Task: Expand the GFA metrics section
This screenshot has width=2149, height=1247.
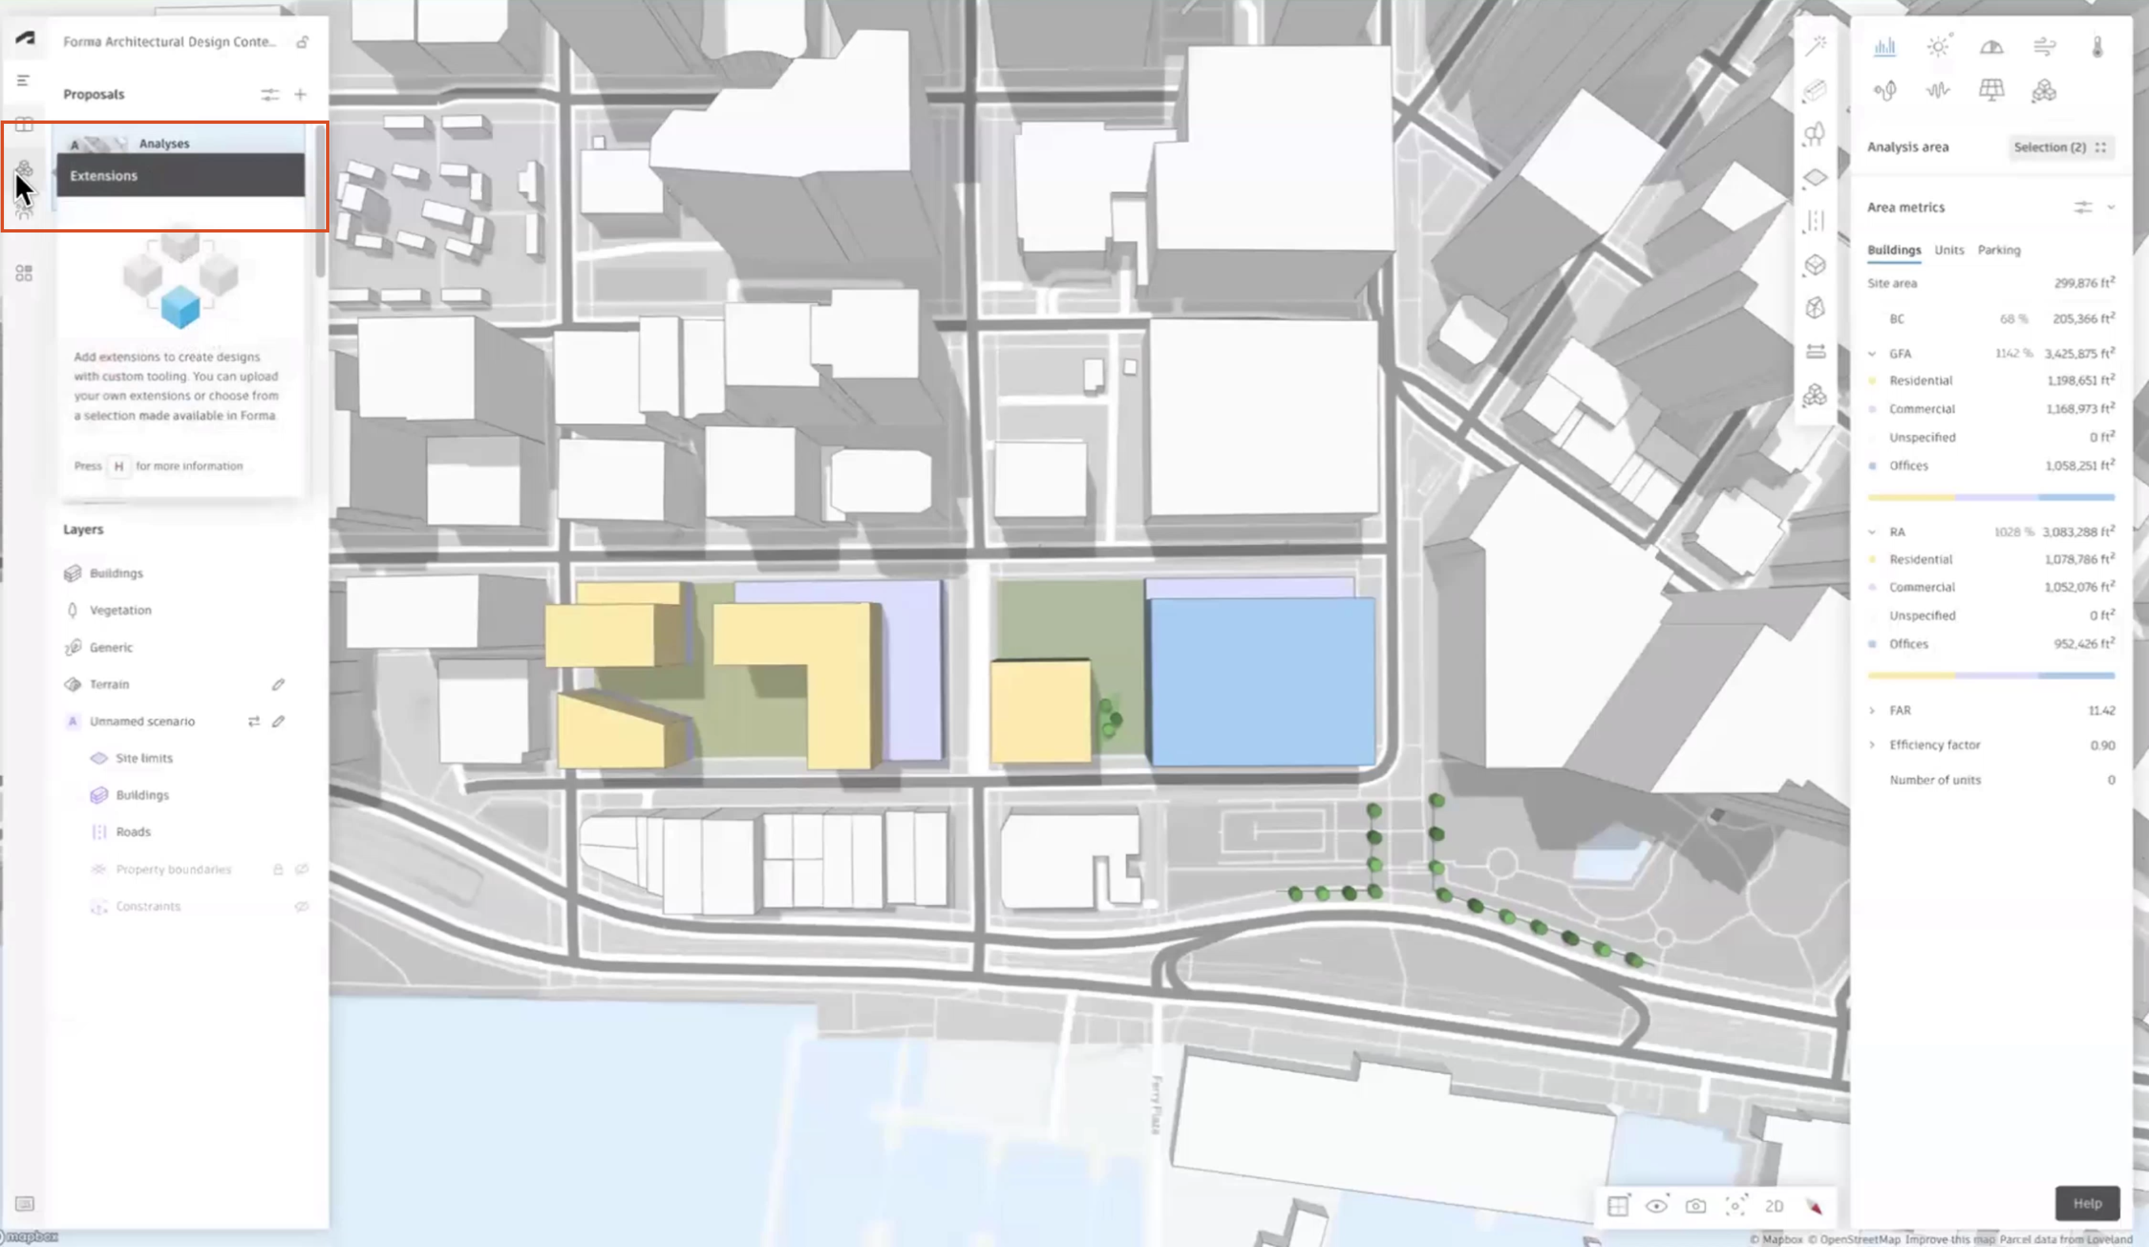Action: (x=1875, y=353)
